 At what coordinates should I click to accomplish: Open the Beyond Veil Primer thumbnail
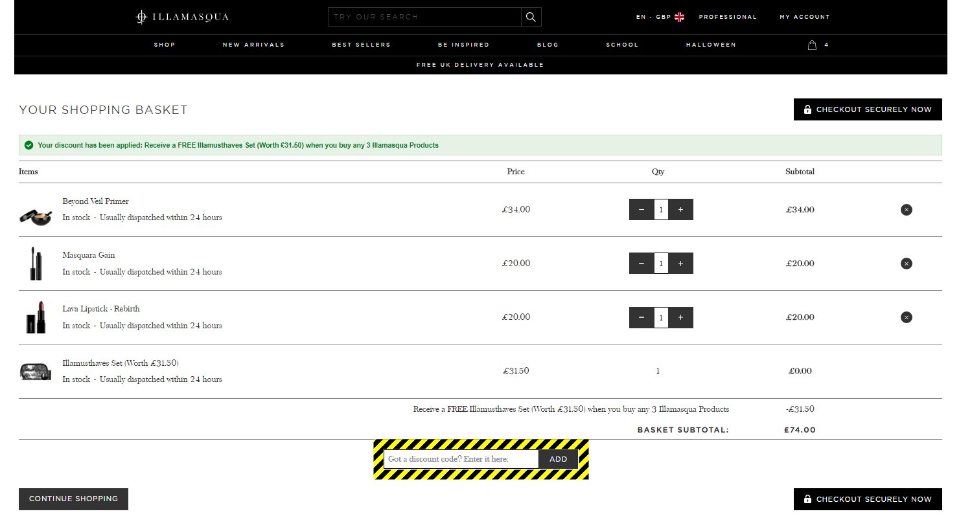35,216
